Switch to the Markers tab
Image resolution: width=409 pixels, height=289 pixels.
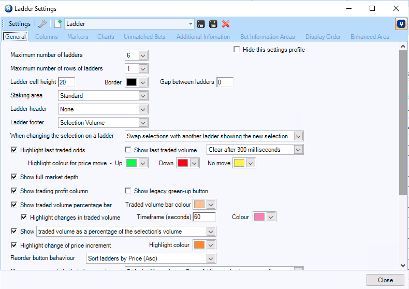click(78, 37)
